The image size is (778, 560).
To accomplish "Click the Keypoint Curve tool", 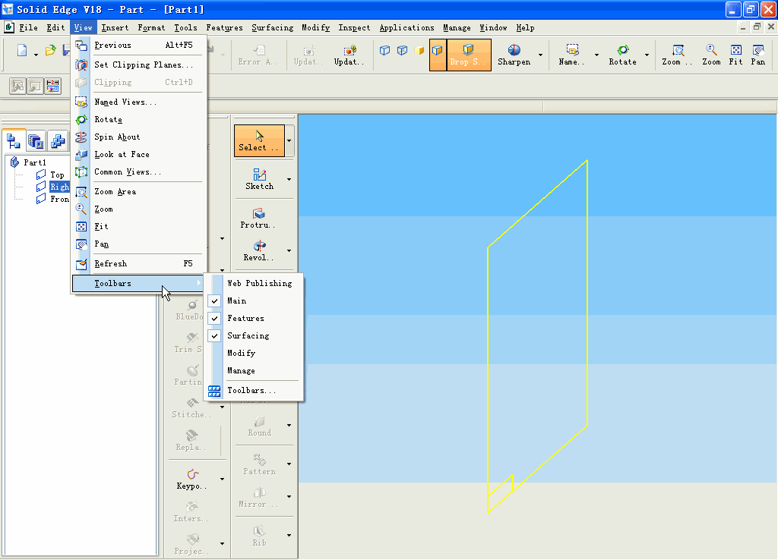I will [192, 480].
